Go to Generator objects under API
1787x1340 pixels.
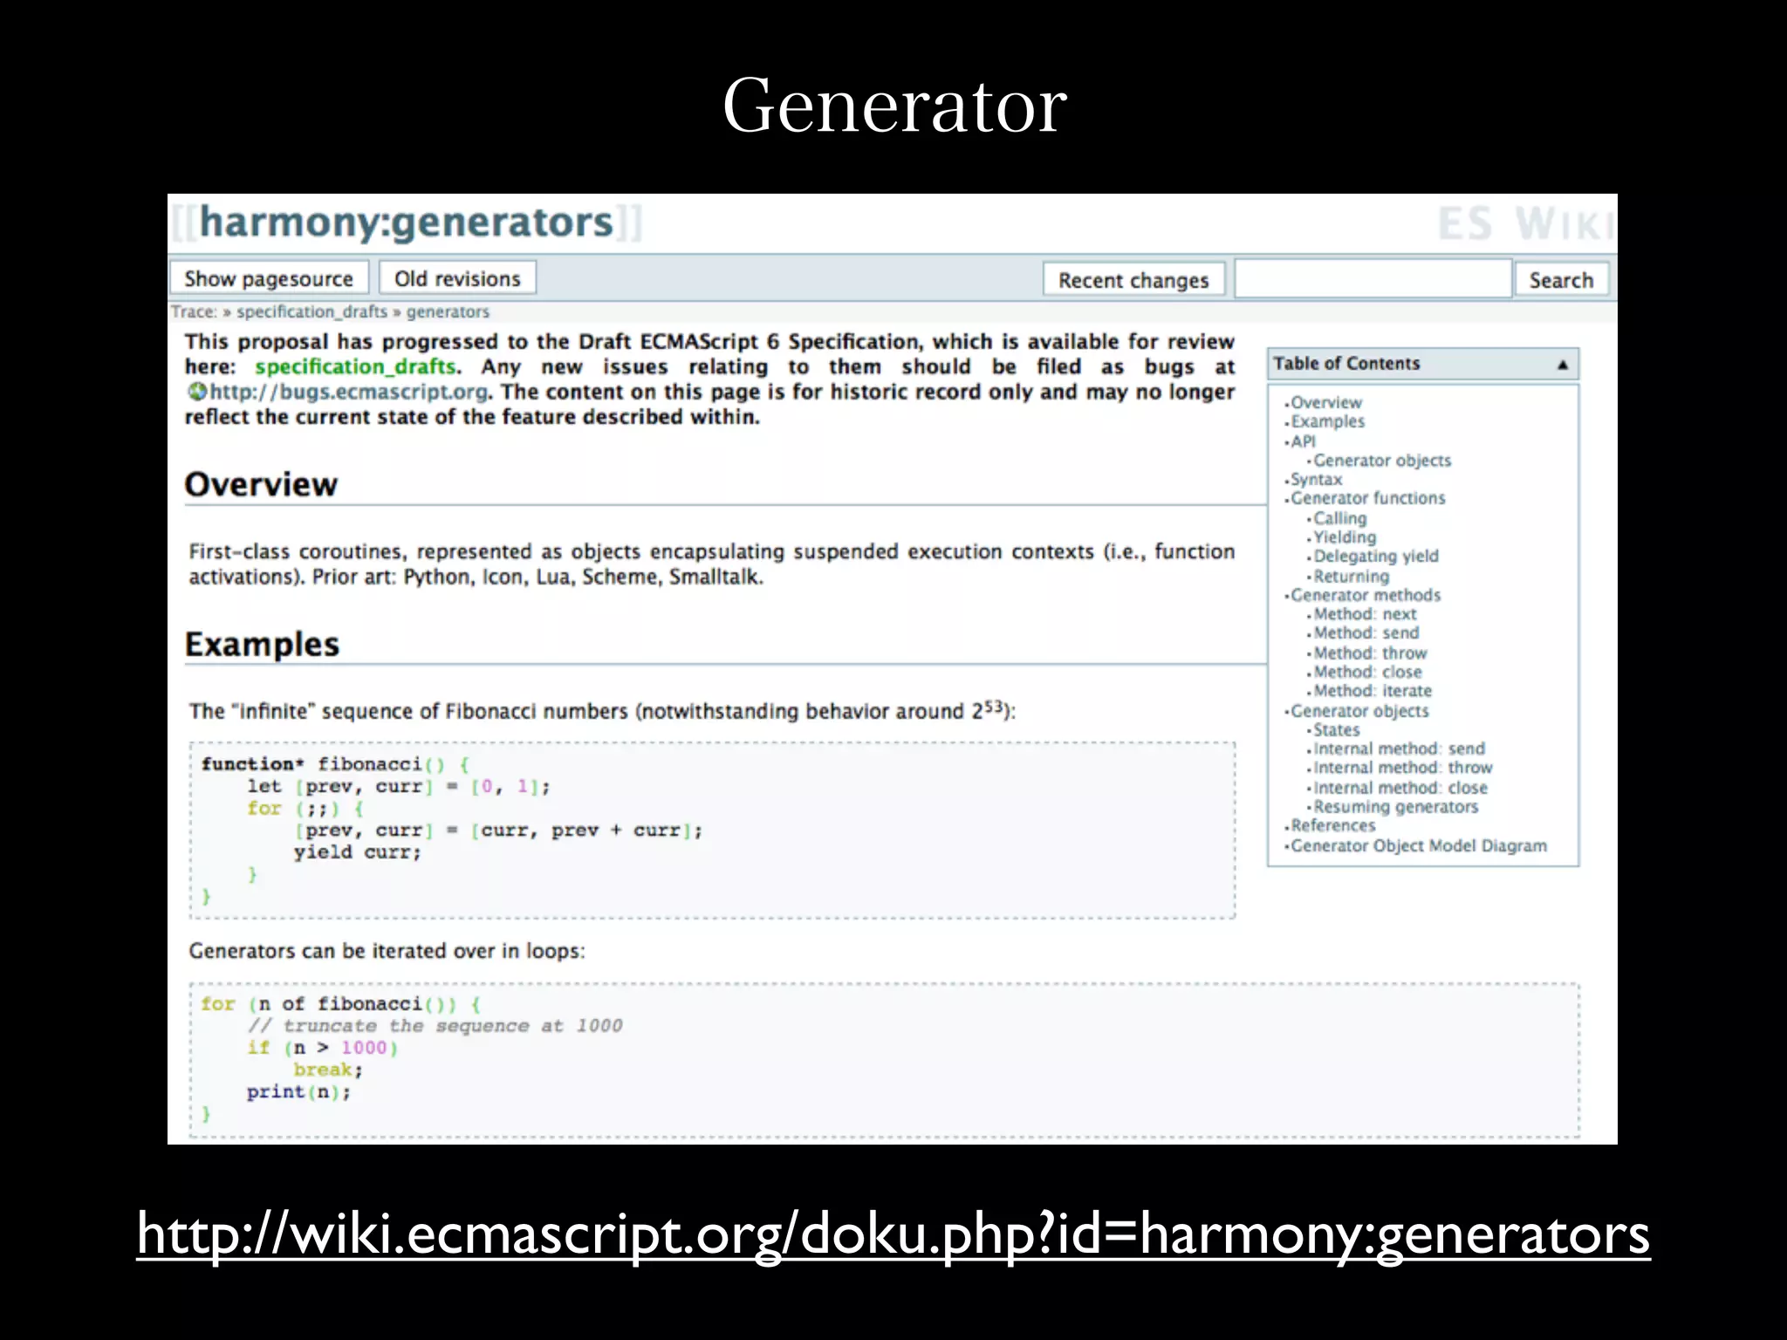1382,461
